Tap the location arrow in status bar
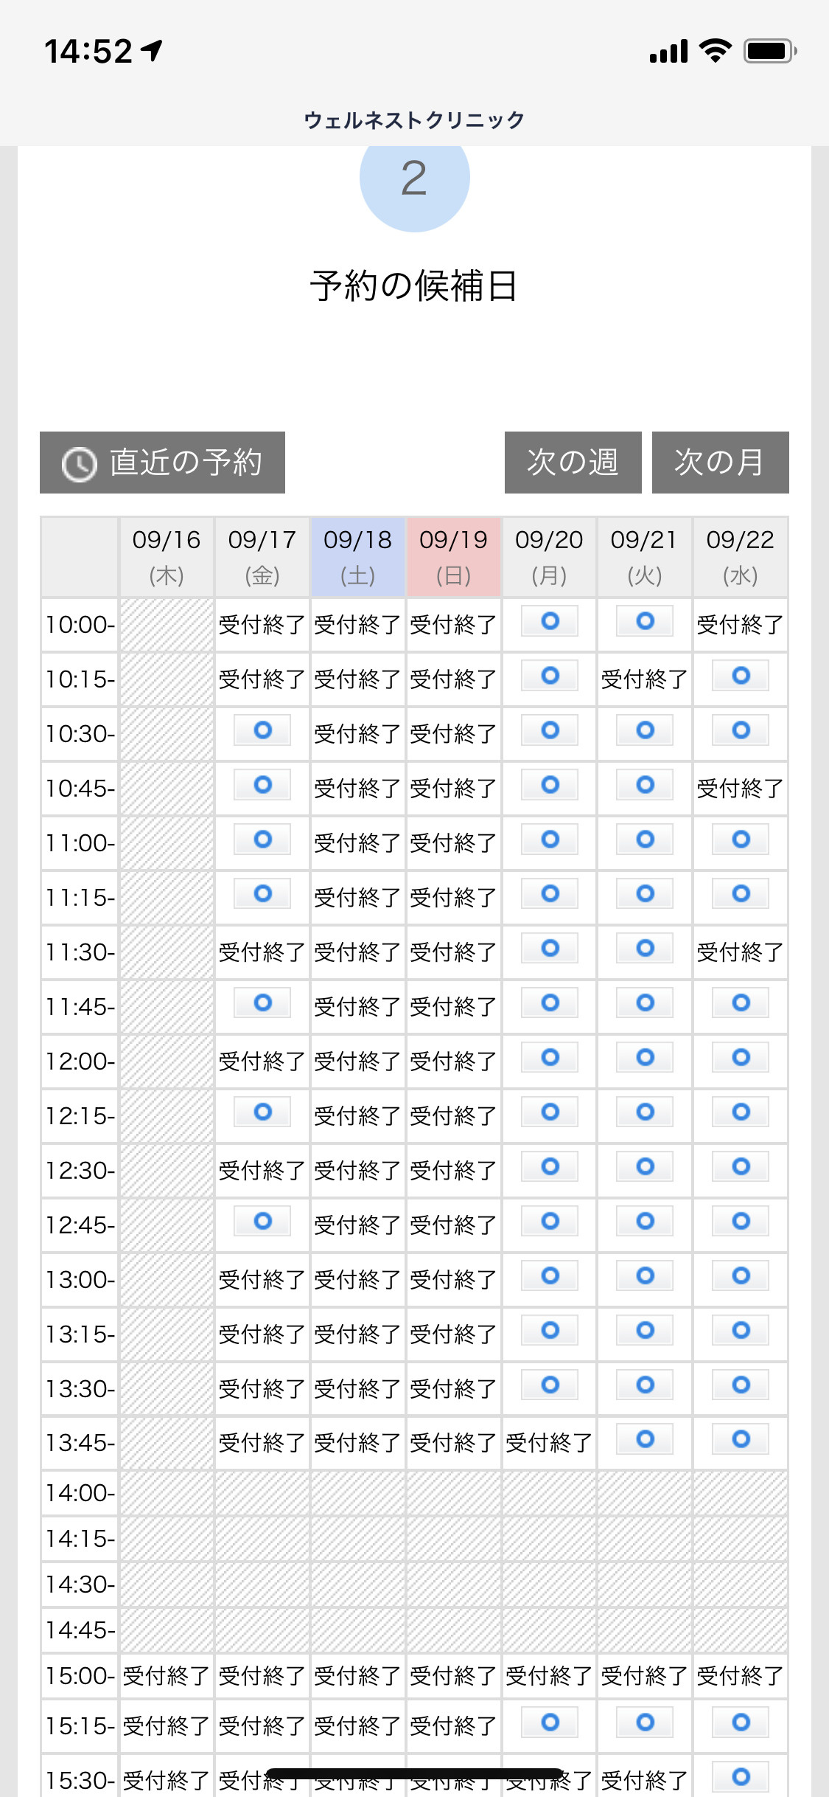 coord(153,51)
